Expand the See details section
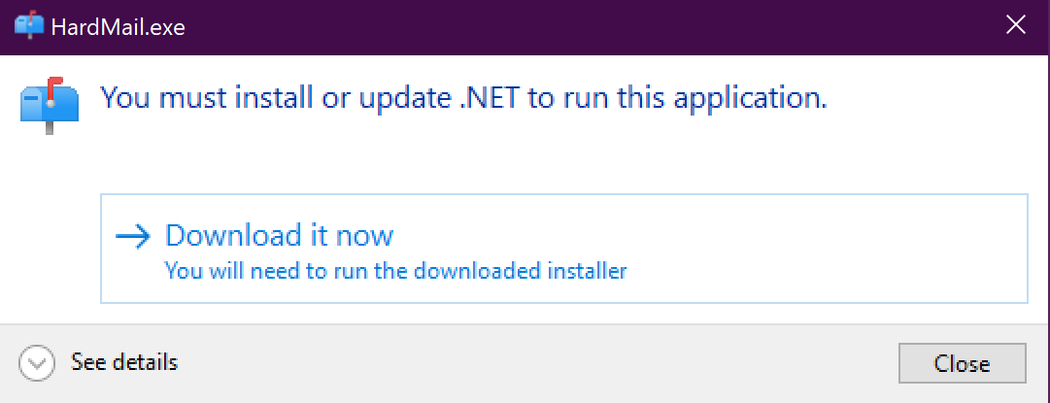 124,363
